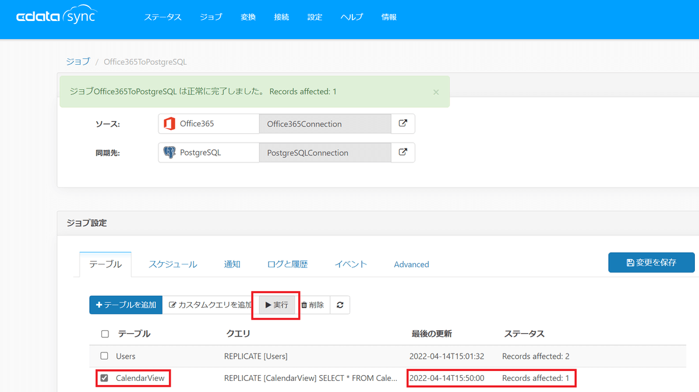Open the 接続 menu

click(281, 17)
